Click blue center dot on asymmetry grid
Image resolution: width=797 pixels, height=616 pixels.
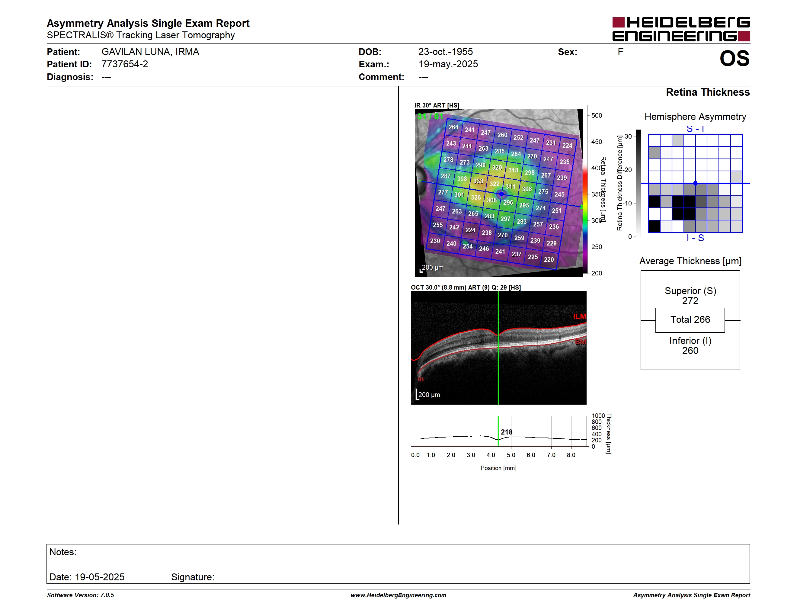point(695,183)
